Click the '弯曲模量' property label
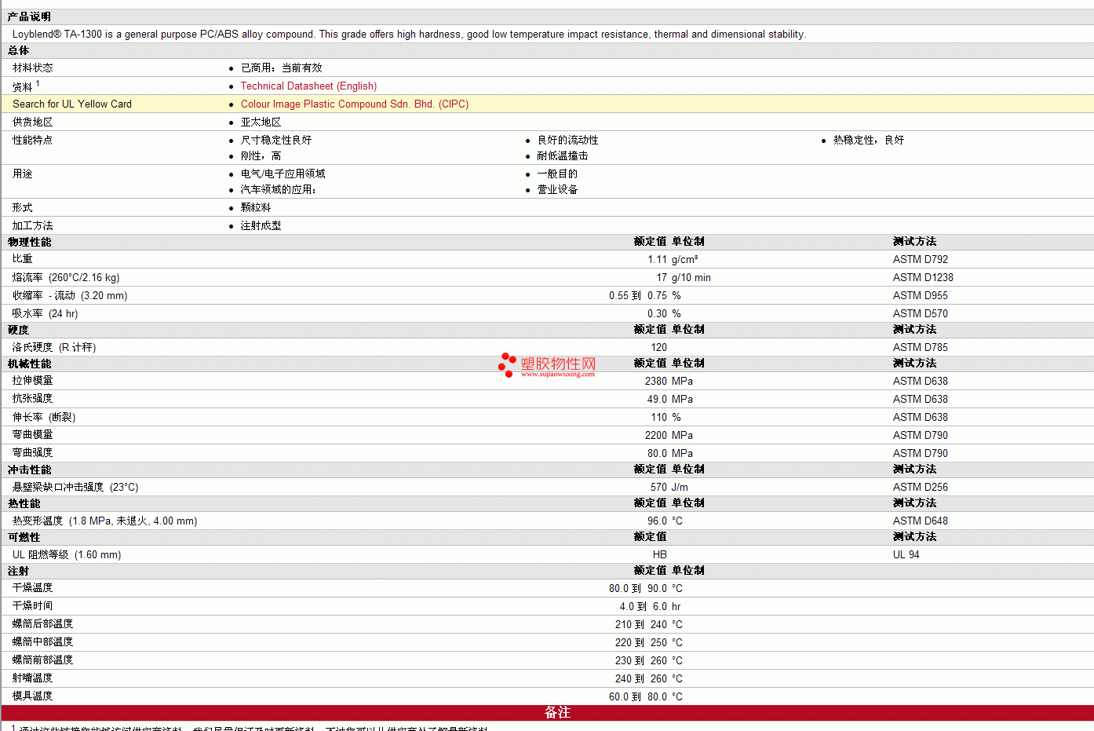Viewport: 1094px width, 731px height. [x=33, y=435]
